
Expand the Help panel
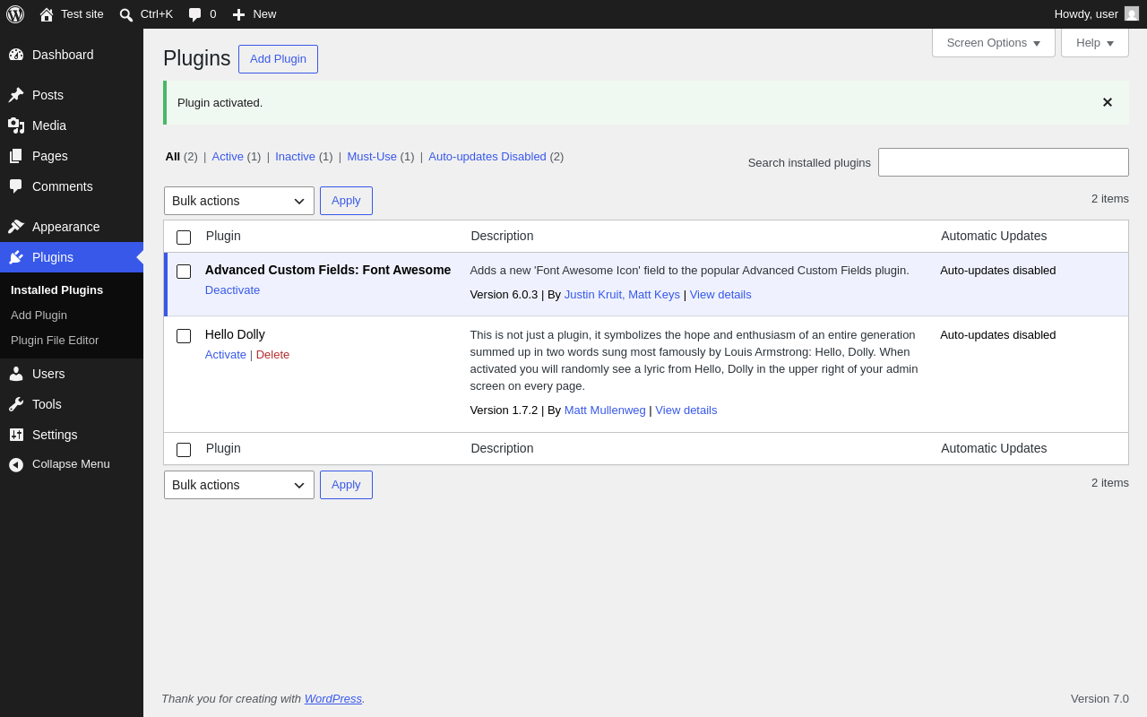click(1095, 42)
